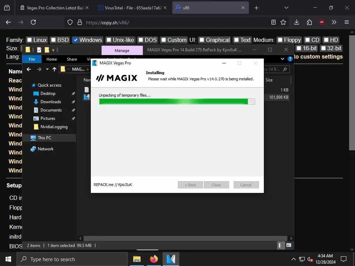
Task: Open Desktop in the navigation pane
Action: point(48,94)
